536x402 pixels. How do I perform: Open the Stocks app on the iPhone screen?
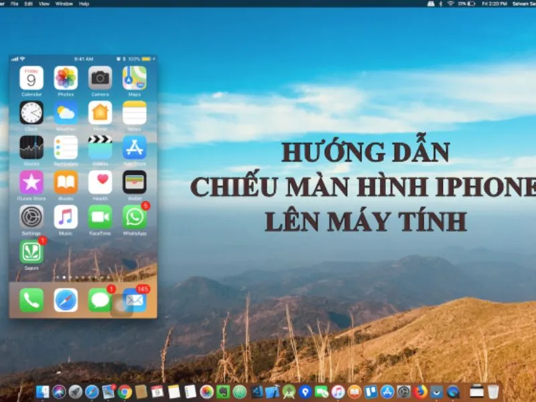(x=31, y=147)
